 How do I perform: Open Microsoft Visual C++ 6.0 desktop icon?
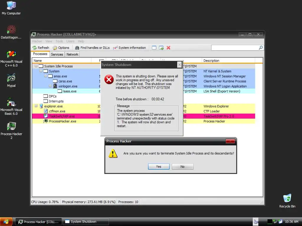[11, 59]
